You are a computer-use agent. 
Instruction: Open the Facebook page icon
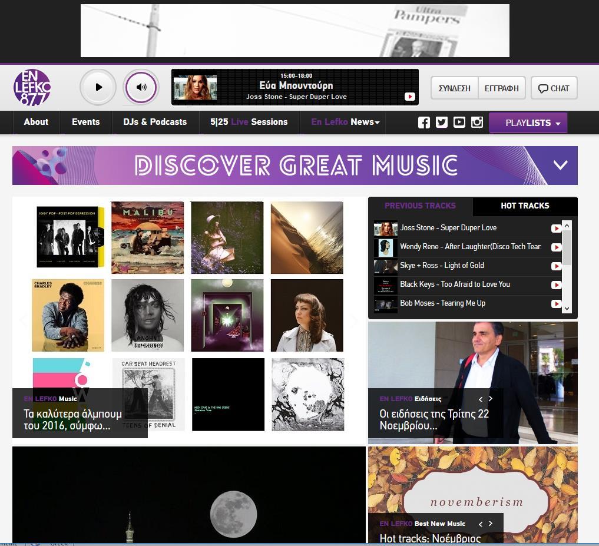[423, 123]
